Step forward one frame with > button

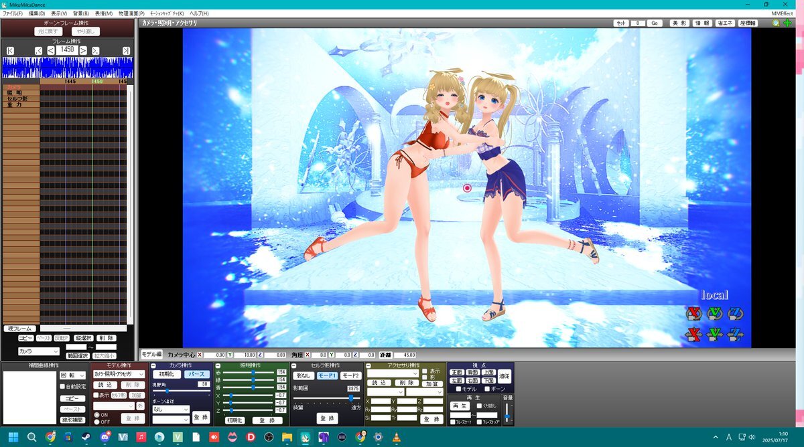point(83,50)
